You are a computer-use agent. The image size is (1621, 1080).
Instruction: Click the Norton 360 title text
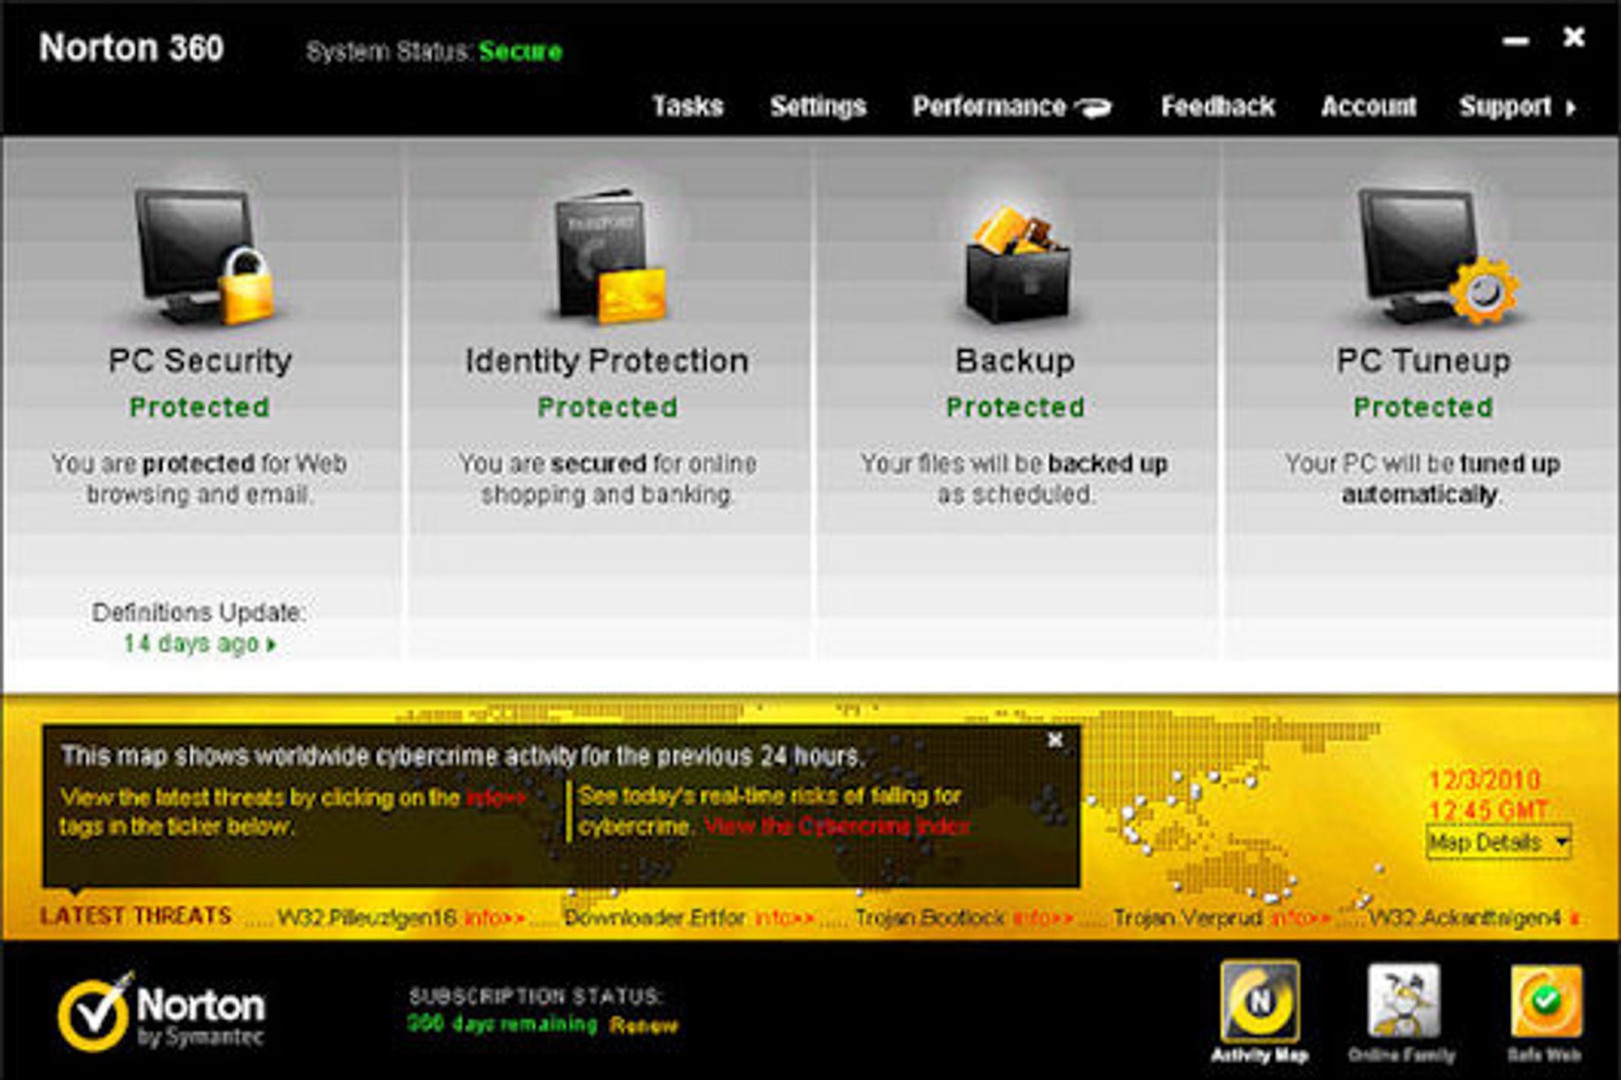[131, 48]
